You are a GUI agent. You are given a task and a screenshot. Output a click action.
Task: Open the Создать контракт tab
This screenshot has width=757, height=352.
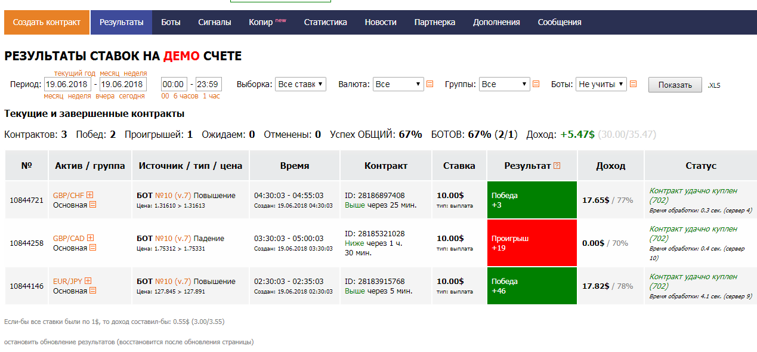click(47, 22)
